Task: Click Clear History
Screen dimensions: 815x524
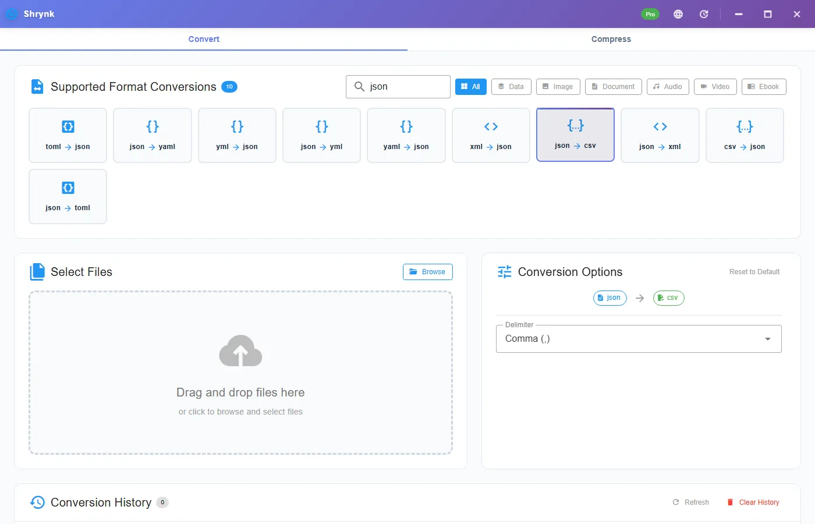Action: coord(753,502)
